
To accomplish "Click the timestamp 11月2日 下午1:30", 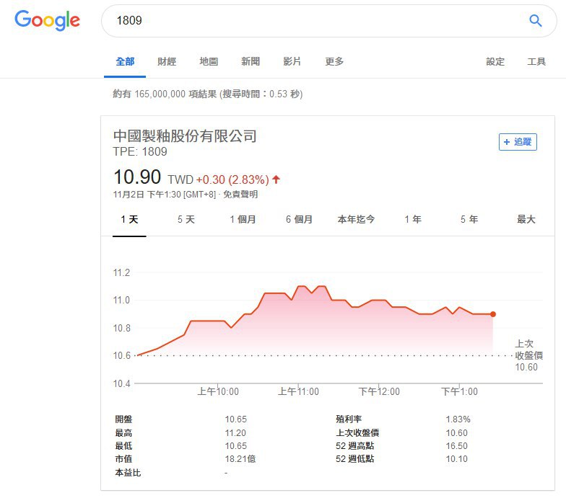I will coord(147,195).
